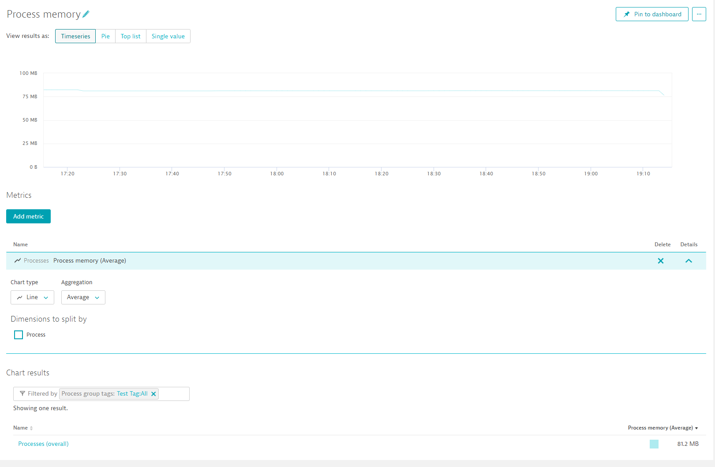This screenshot has width=715, height=467.
Task: Remove the Test Tag:All filter chip
Action: click(153, 394)
